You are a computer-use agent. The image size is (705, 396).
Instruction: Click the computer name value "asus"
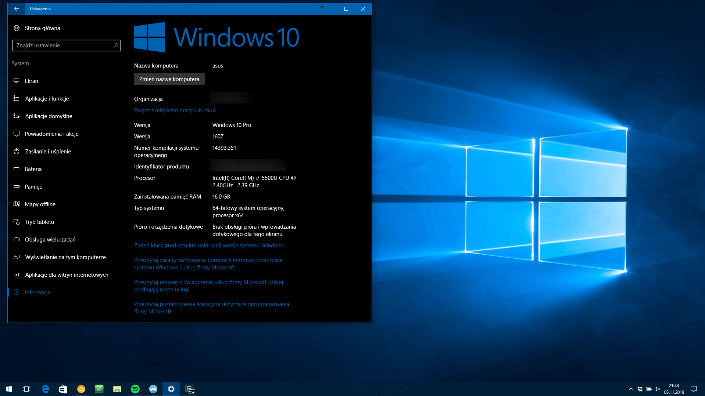tap(218, 66)
